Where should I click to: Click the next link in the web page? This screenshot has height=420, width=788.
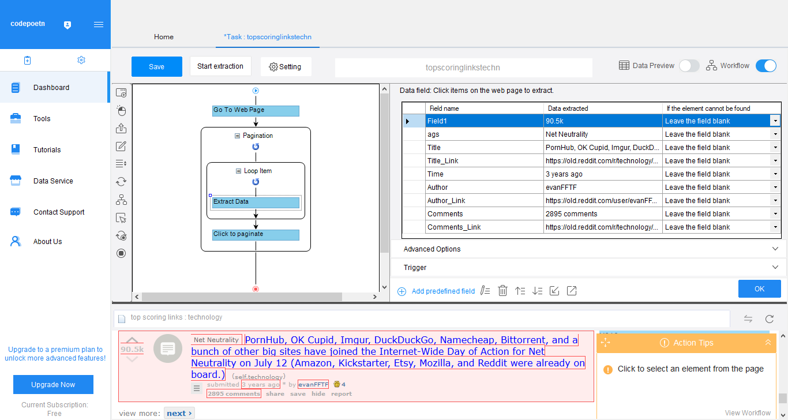(x=179, y=413)
